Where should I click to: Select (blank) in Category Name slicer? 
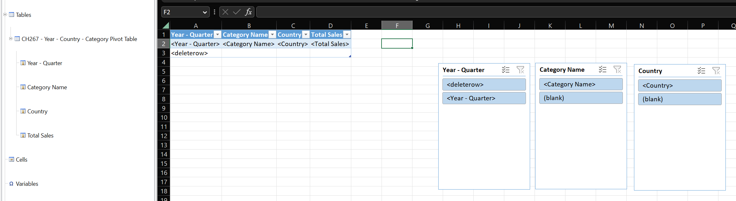point(581,98)
